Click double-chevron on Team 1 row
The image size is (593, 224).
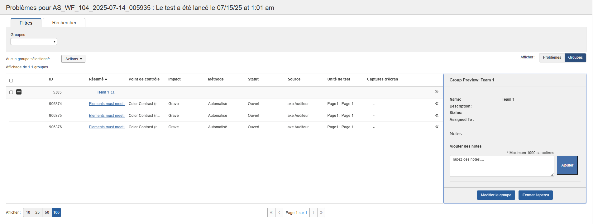coord(437,92)
